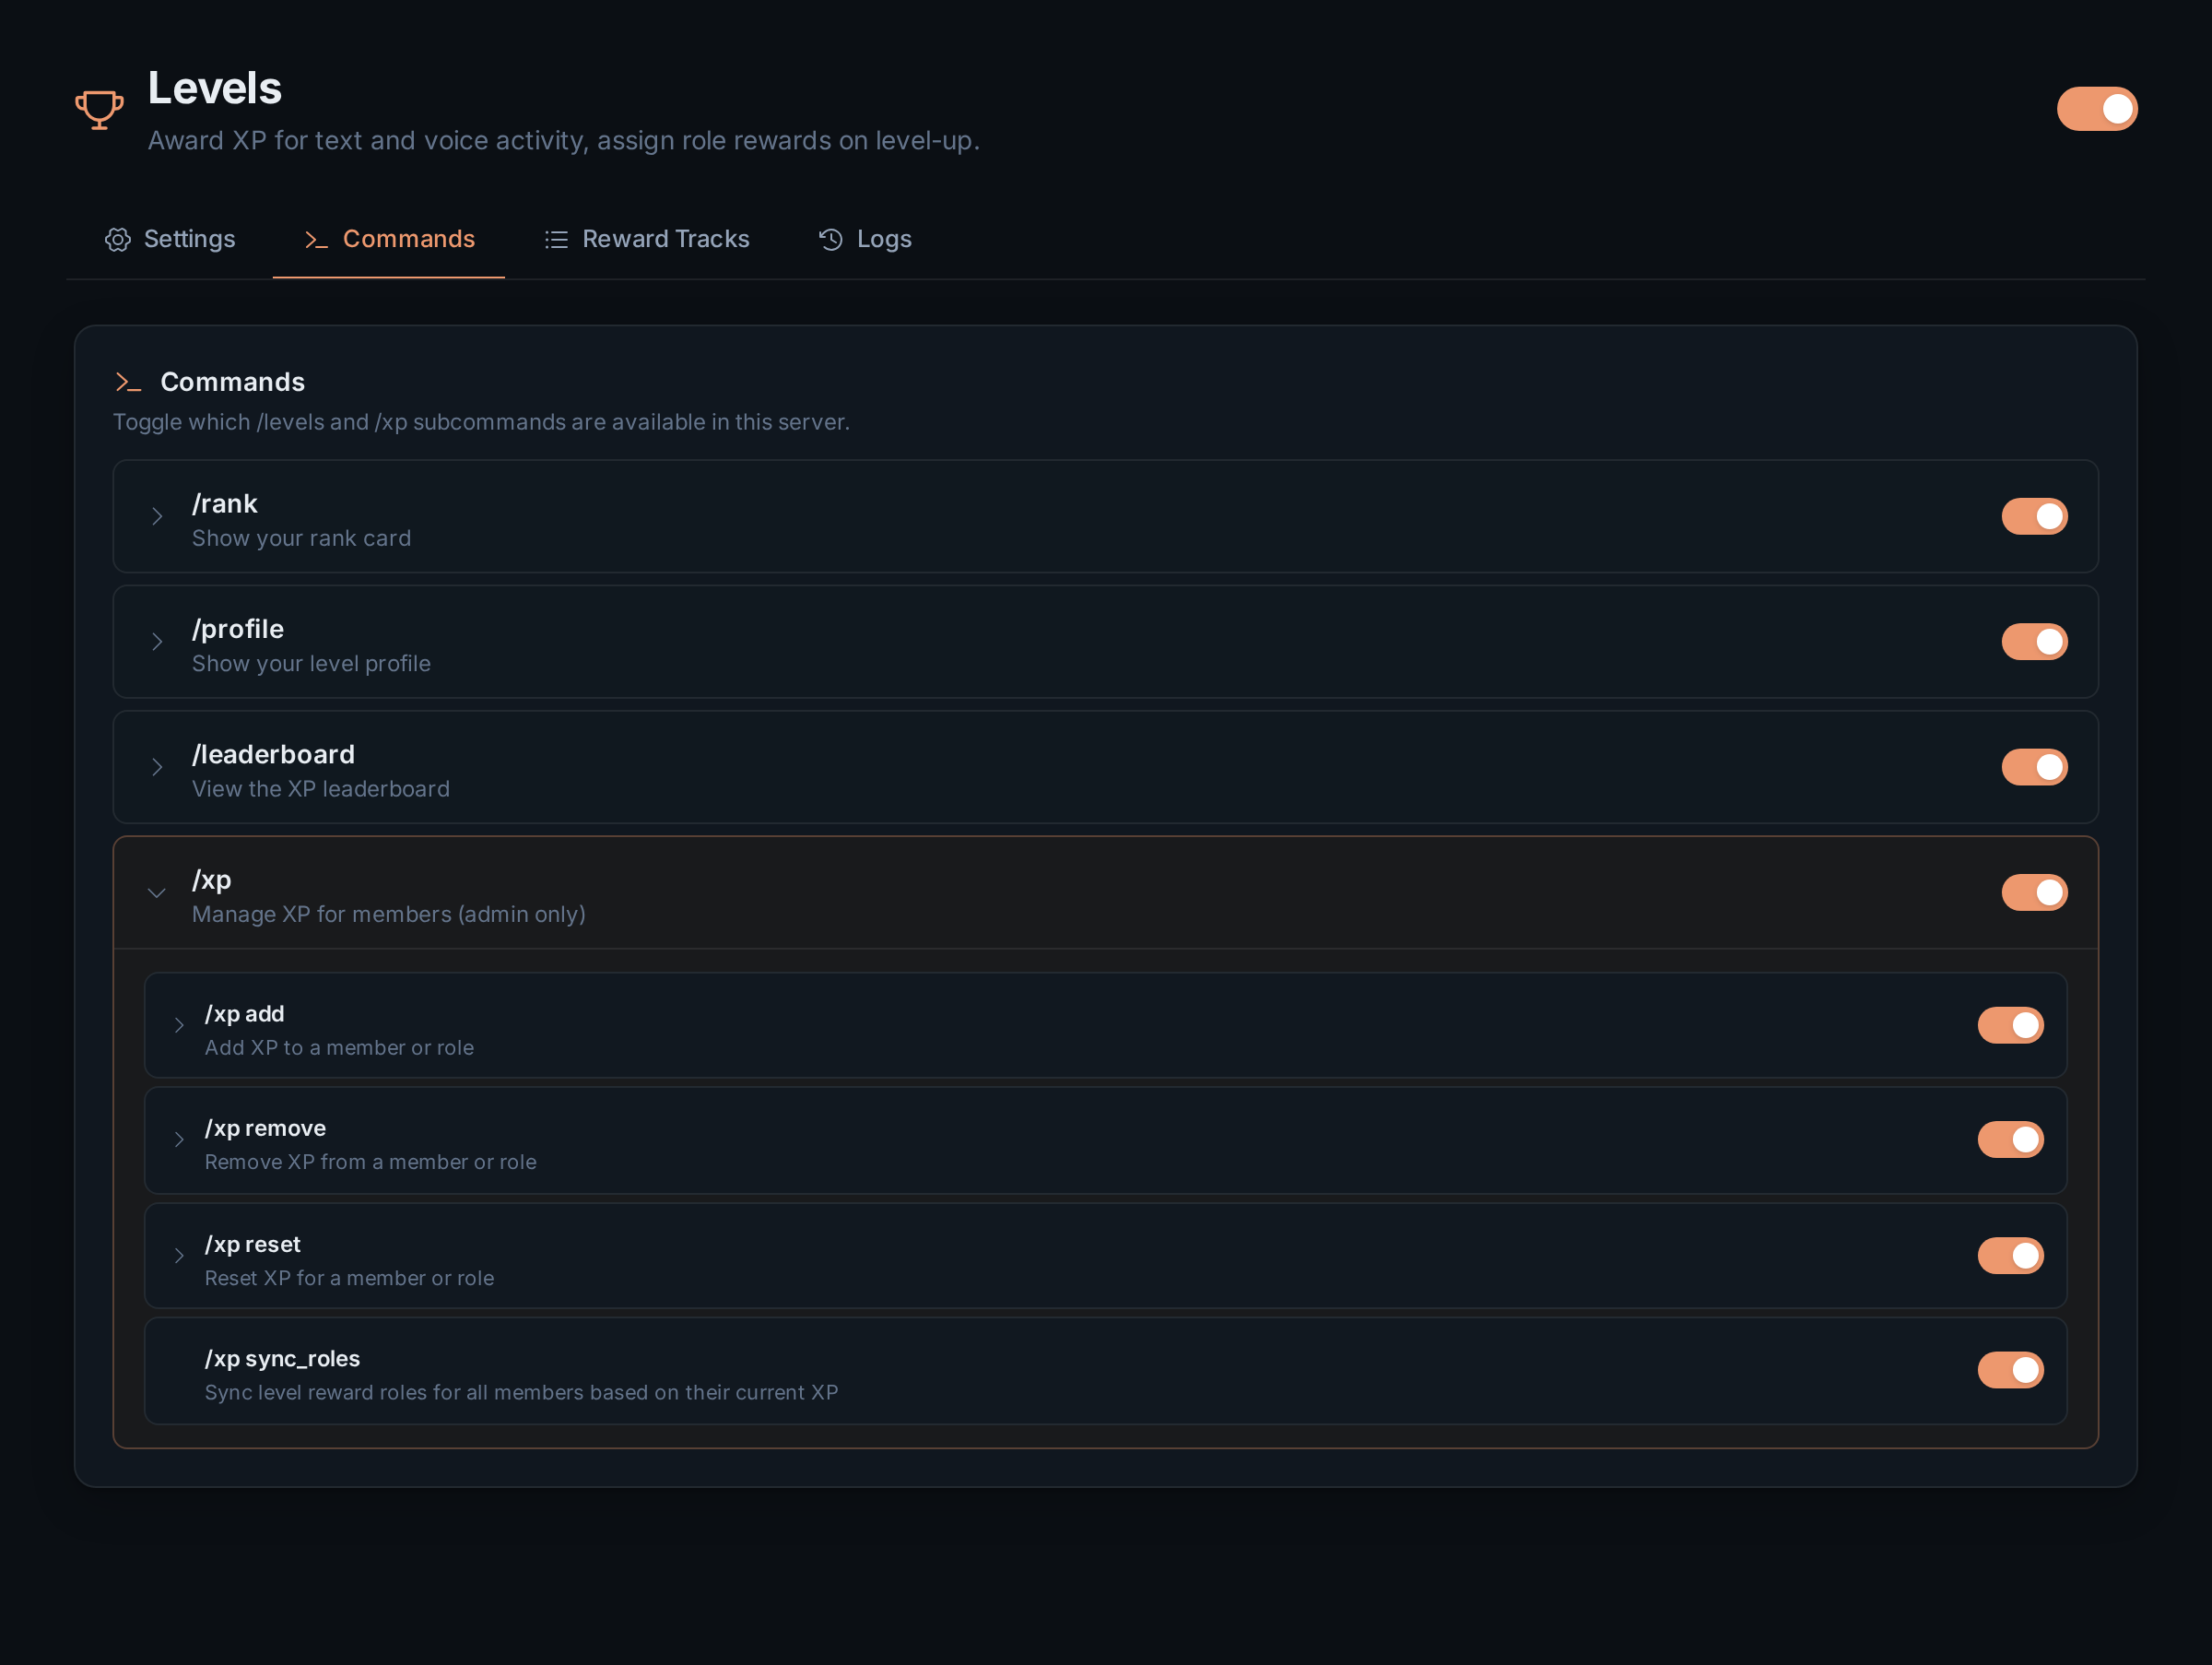Image resolution: width=2212 pixels, height=1665 pixels.
Task: Switch to the Reward Tracks tab
Action: (x=647, y=240)
